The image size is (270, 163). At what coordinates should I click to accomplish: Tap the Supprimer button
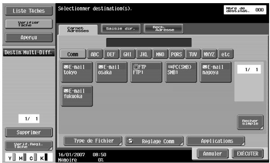pyautogui.click(x=29, y=132)
